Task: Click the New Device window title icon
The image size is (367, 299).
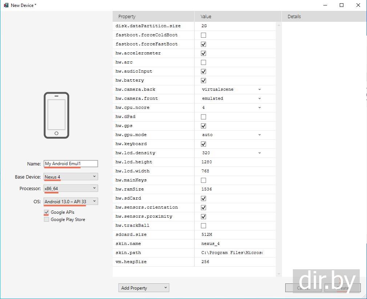Action: coord(6,5)
